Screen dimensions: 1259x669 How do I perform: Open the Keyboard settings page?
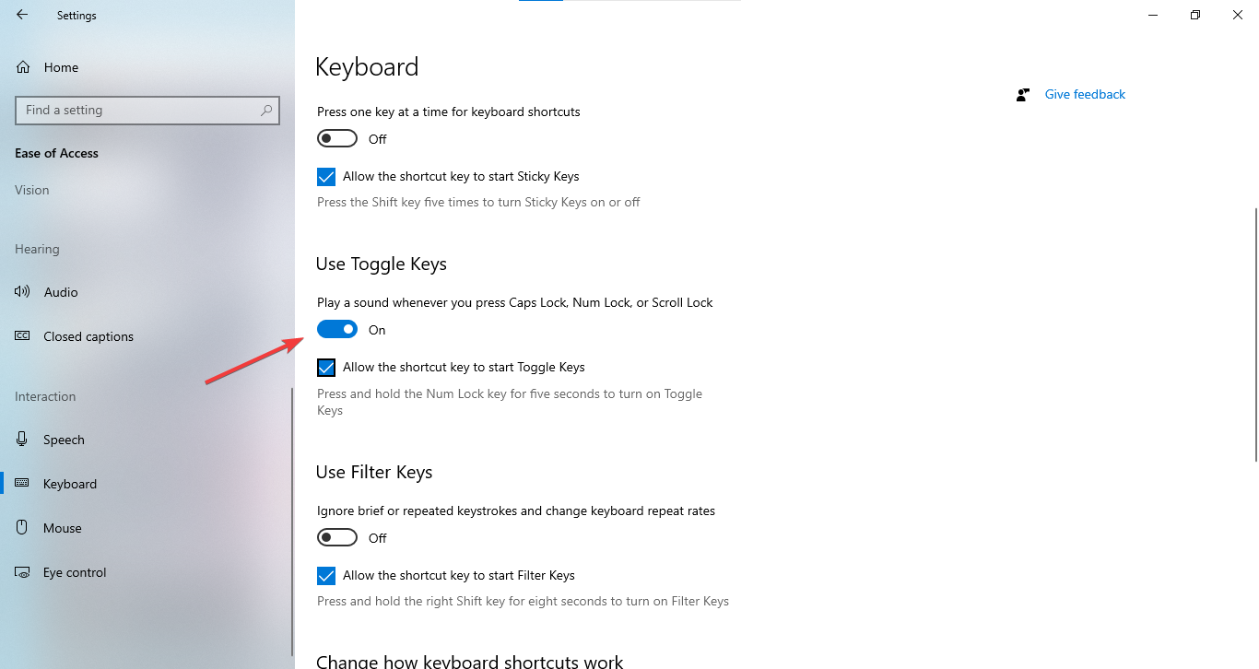(x=70, y=484)
